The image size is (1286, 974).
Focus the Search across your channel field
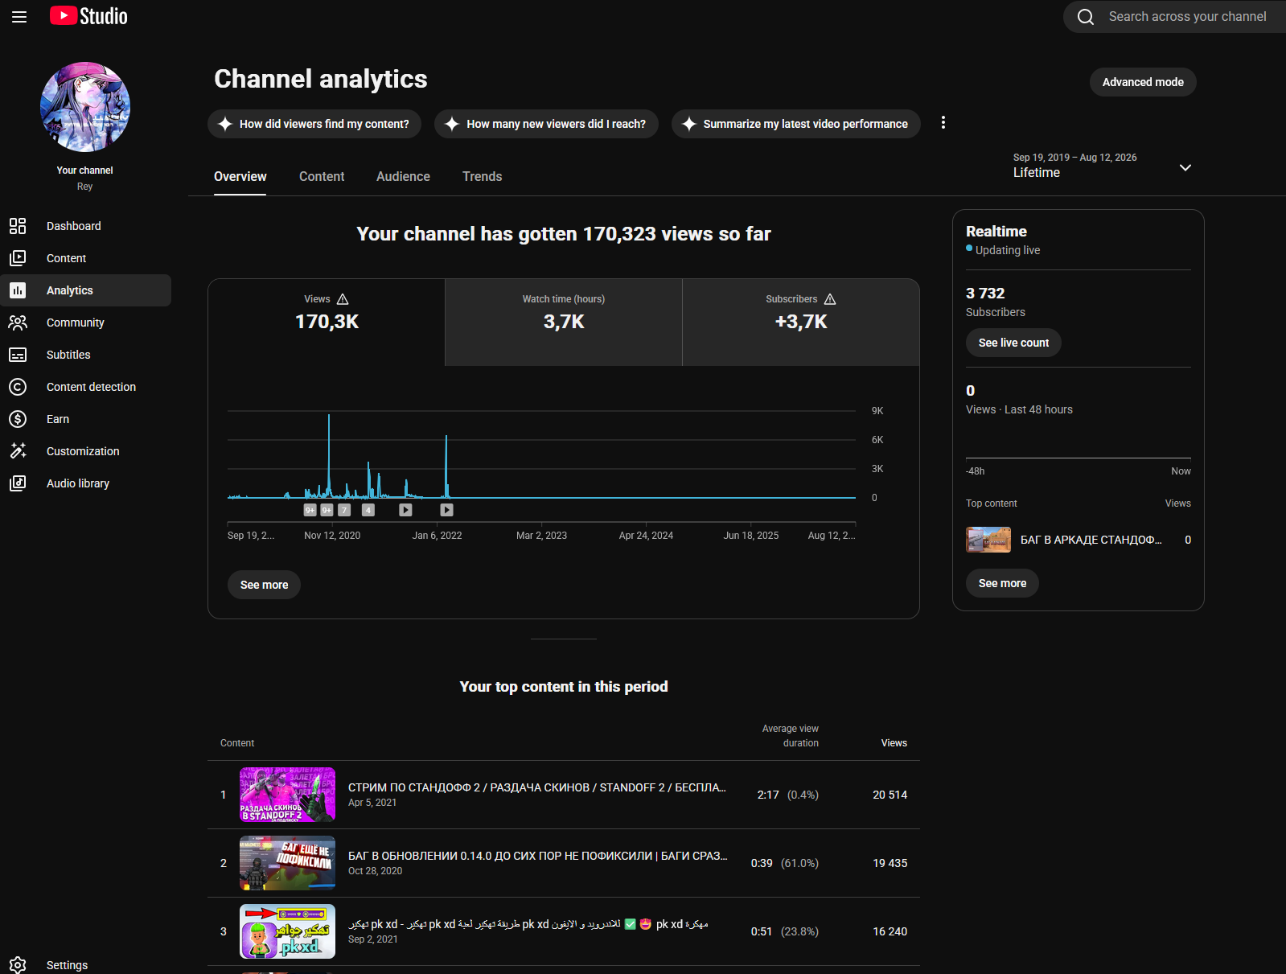1187,17
